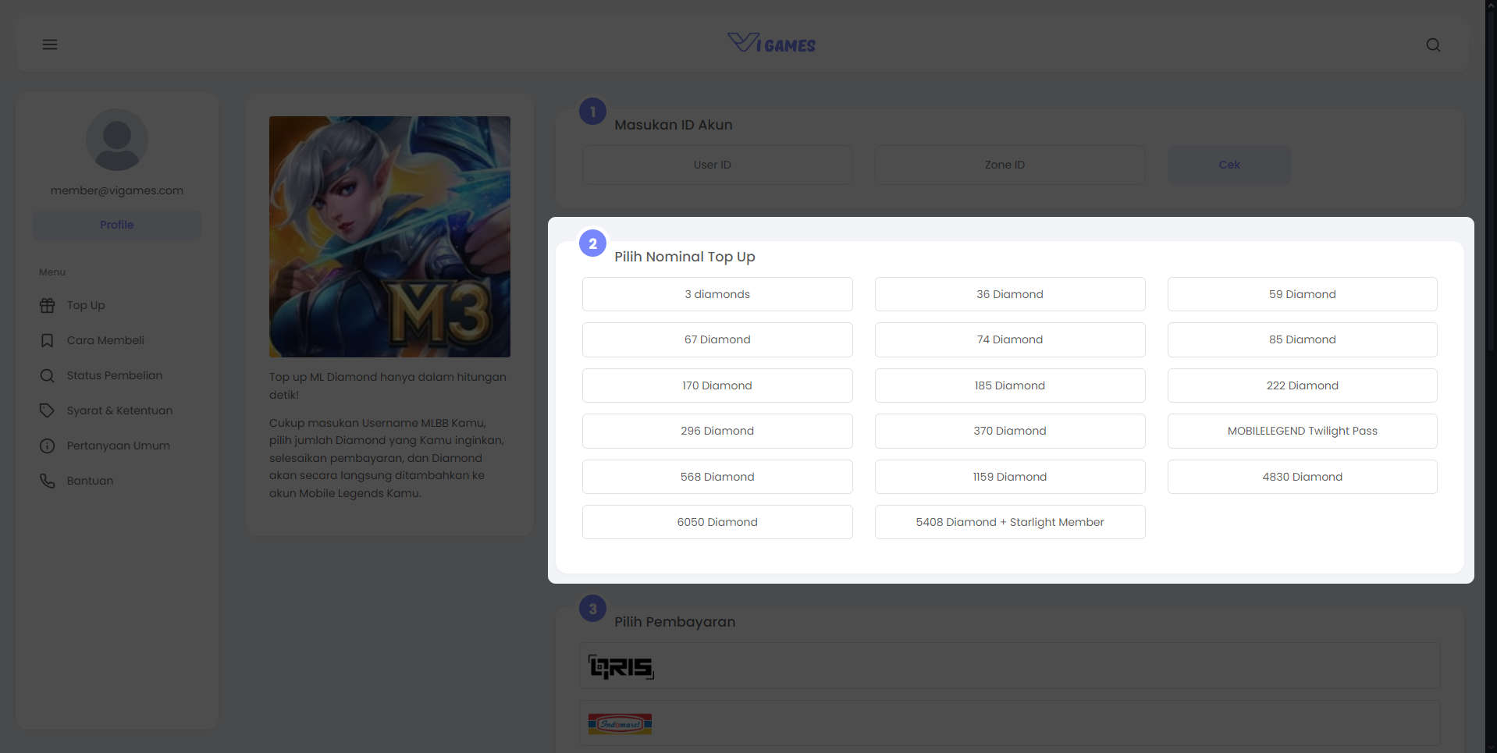Click the tag icon beside Syarat & Ketentuan
The image size is (1497, 753).
coord(48,410)
